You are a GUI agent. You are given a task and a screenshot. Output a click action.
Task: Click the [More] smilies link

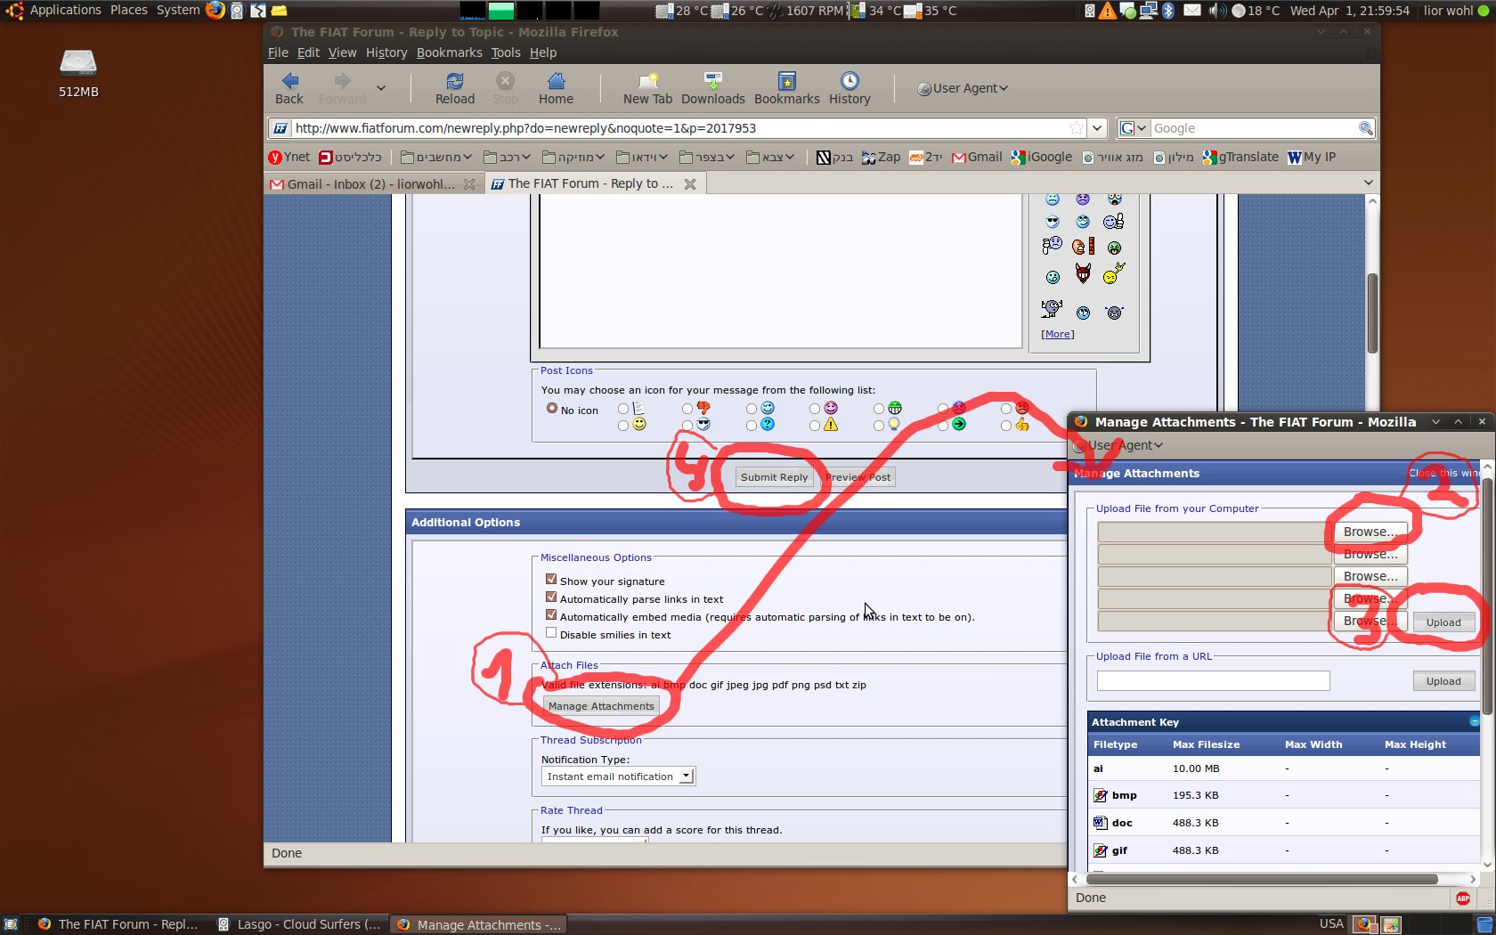[1058, 334]
